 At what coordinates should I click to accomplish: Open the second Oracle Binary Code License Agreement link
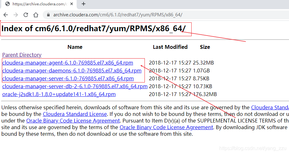[166, 127]
